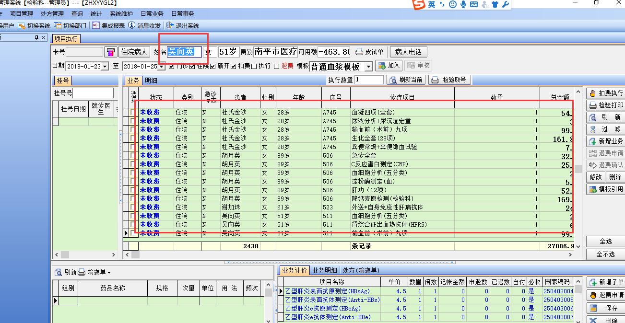Click the Sogou skin shirt icon

click(x=495, y=4)
